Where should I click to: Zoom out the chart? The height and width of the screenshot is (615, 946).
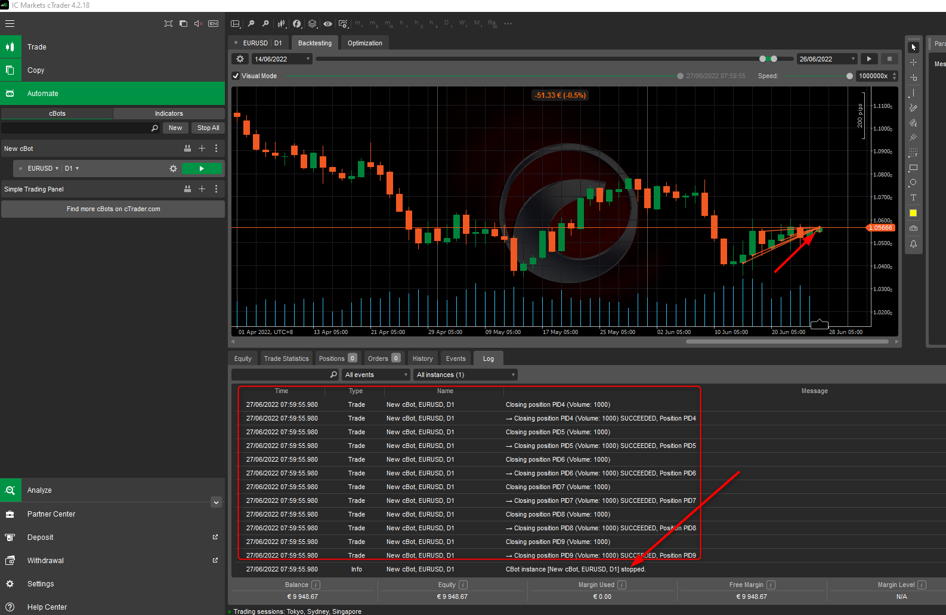[x=251, y=24]
